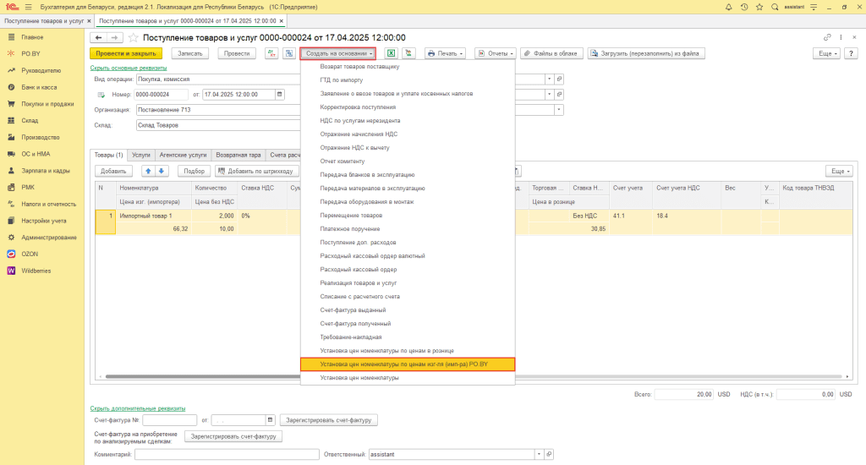The height and width of the screenshot is (465, 866).
Task: Open global search magnifier icon
Action: [x=775, y=7]
